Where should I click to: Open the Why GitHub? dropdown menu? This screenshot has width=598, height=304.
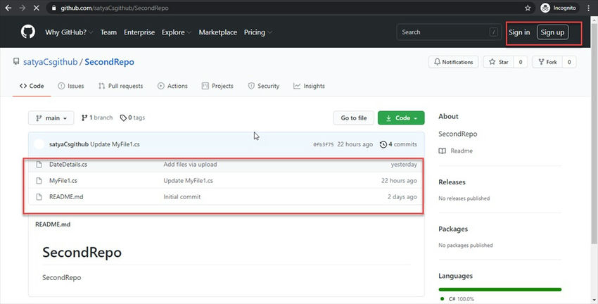[69, 32]
